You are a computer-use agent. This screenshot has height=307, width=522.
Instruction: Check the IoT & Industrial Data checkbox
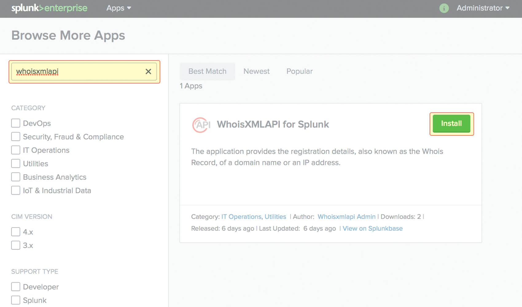pos(16,191)
